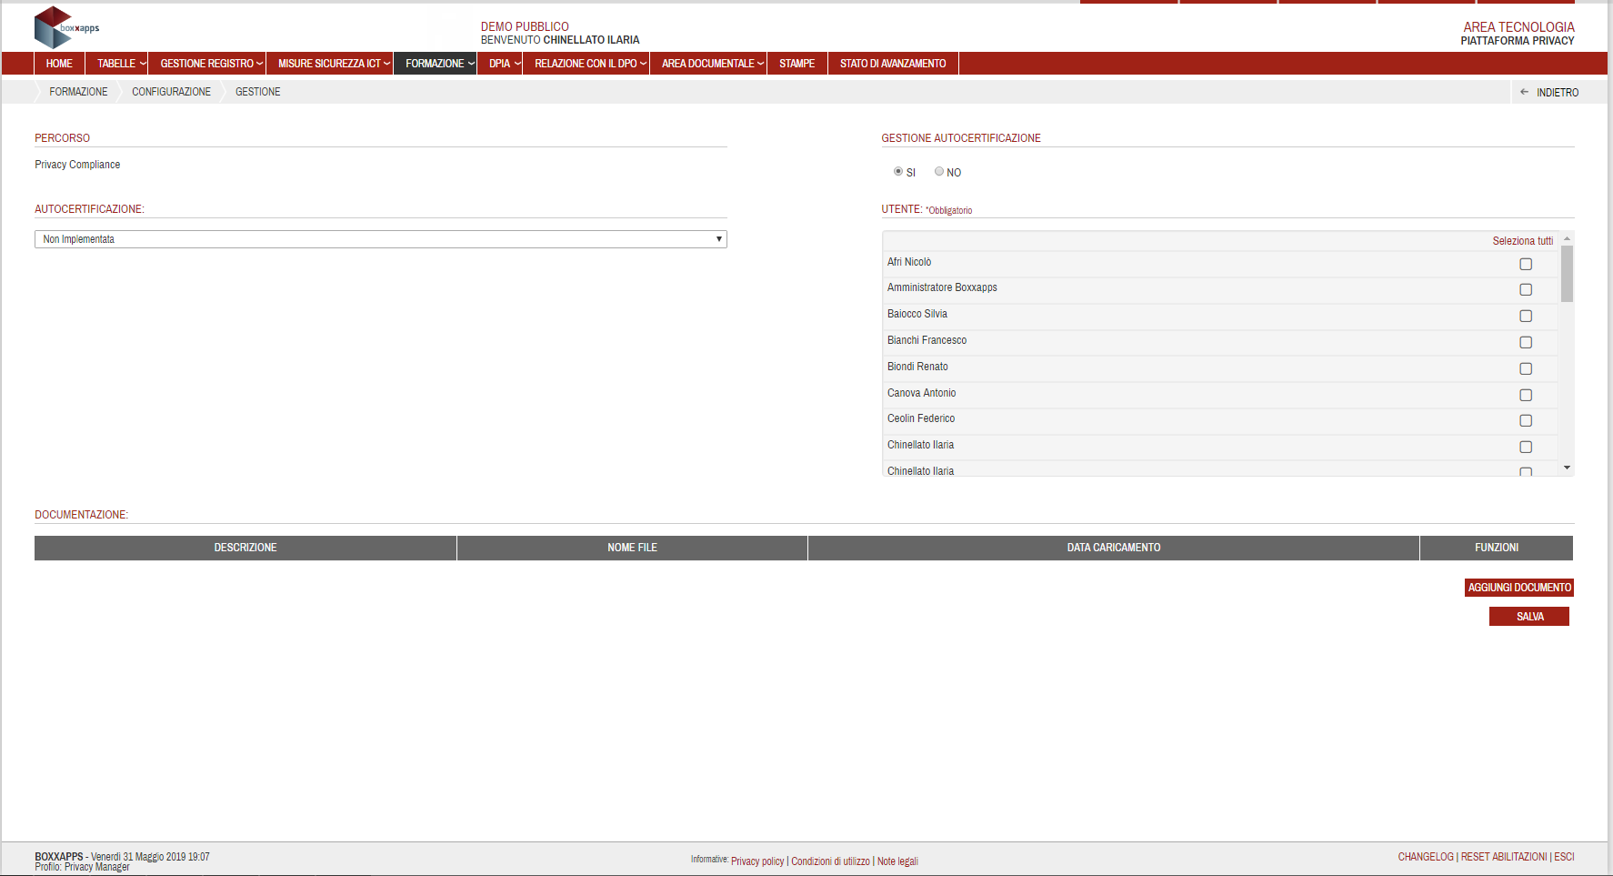This screenshot has height=876, width=1613.
Task: Check the box for Ceolin Federico
Action: 1526,420
